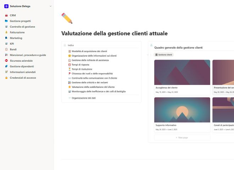Image resolution: width=234 pixels, height=170 pixels.
Task: Click the CRM sidebar icon
Action: (x=6, y=15)
